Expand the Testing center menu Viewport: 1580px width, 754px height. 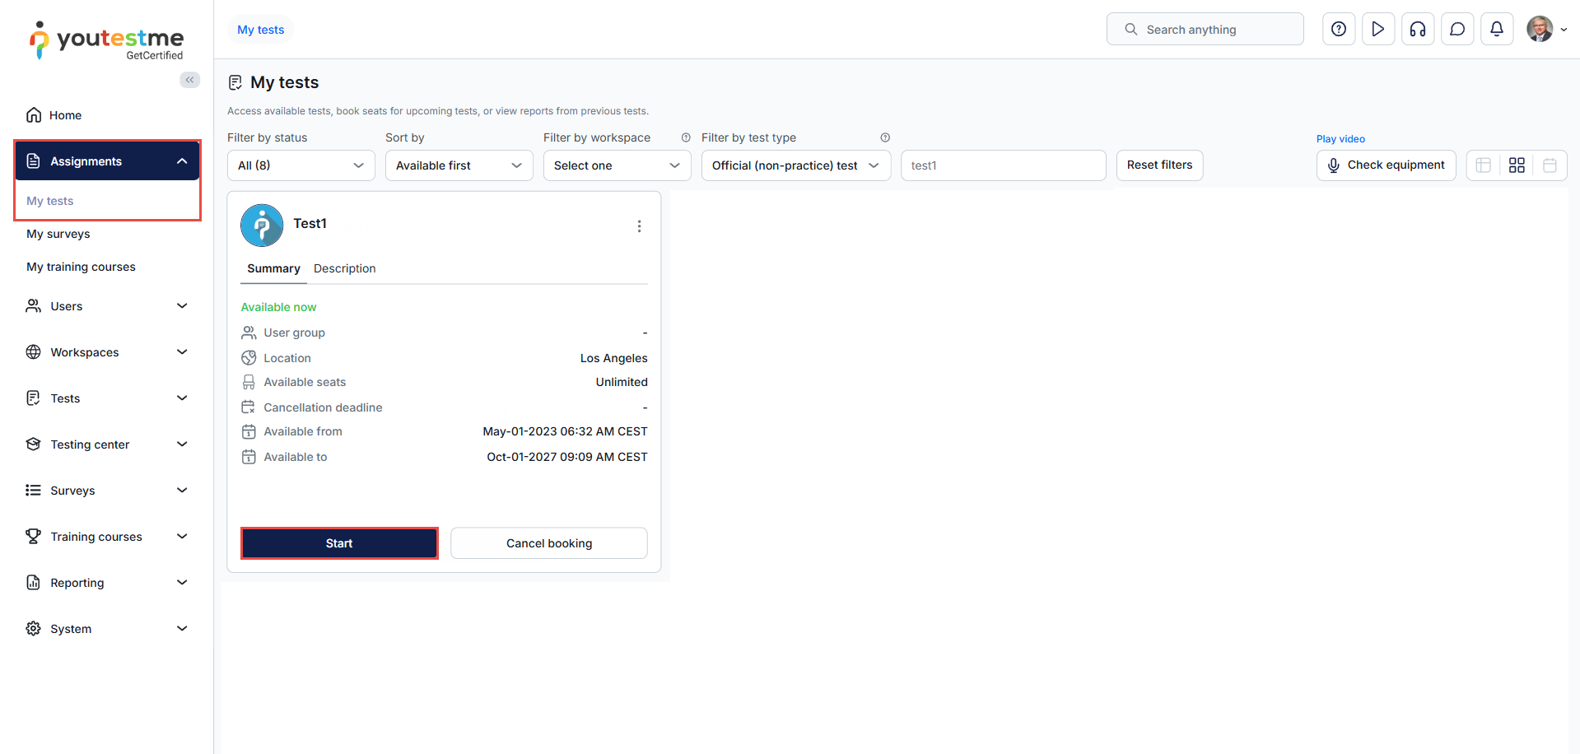coord(107,444)
